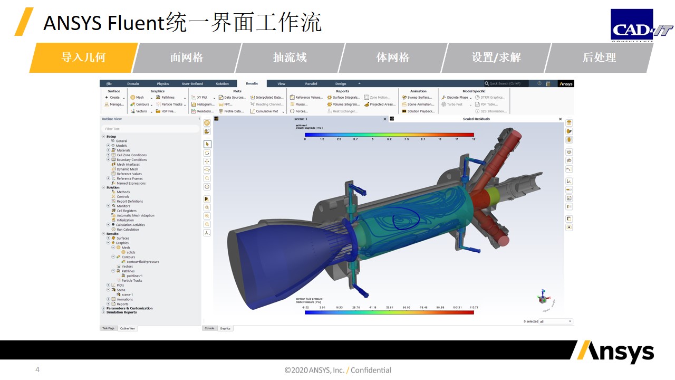Open the Pathlines tool in the ribbon
Image resolution: width=675 pixels, height=380 pixels.
point(165,98)
